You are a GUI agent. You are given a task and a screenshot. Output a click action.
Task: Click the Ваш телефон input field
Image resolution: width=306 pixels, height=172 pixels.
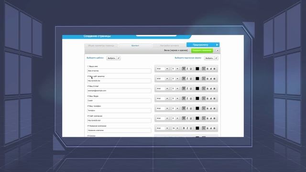[x=119, y=110]
